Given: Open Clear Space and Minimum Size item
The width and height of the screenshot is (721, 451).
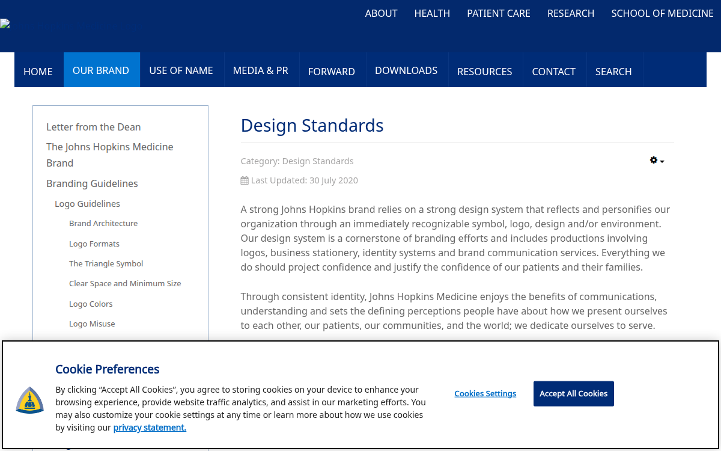Looking at the screenshot, I should 125,283.
